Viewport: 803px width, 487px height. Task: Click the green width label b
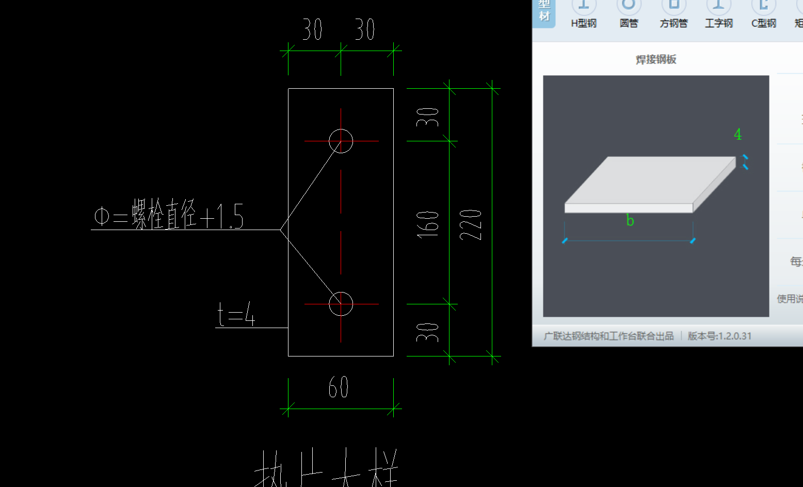pyautogui.click(x=630, y=221)
